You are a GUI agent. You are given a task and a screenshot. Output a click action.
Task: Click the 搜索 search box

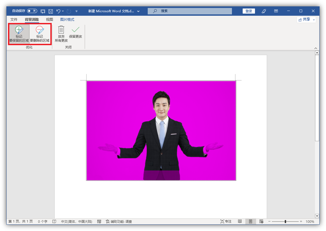(x=190, y=11)
